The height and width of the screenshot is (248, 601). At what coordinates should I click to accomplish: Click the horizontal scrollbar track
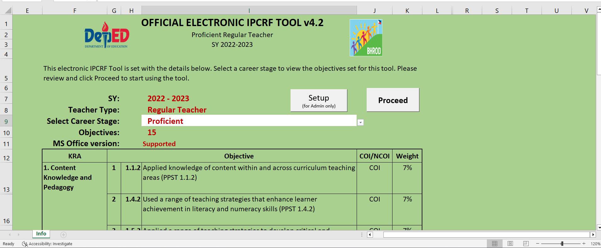(x=487, y=234)
